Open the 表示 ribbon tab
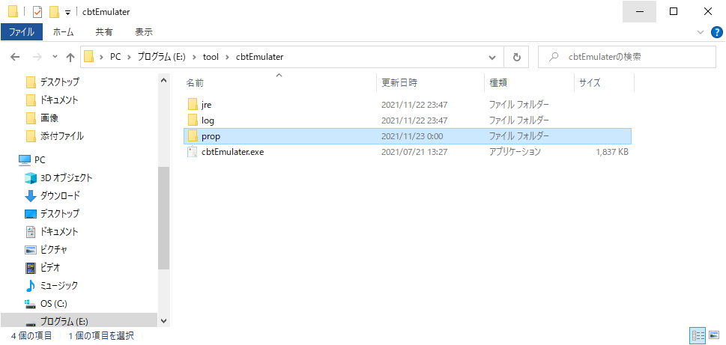Screen dimensions: 726x345 click(144, 32)
